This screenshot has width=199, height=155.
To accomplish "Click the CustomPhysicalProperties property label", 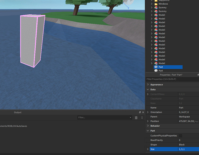I will 164,136.
